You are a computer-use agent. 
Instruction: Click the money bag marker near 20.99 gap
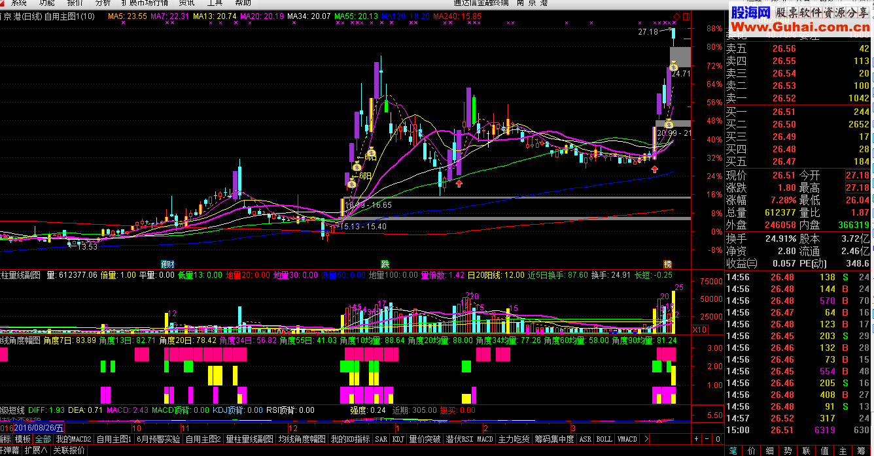tap(669, 123)
